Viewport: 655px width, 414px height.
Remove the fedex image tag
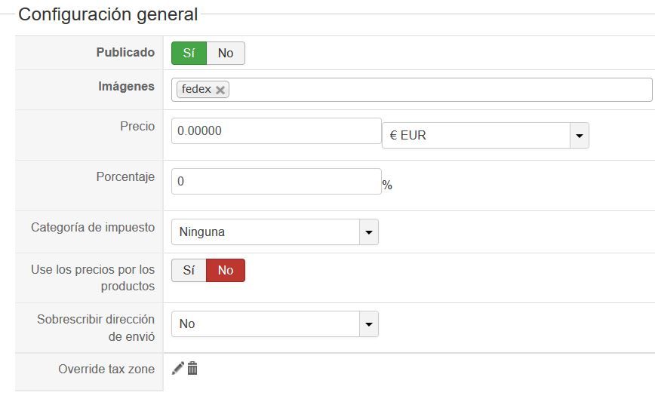coord(220,90)
